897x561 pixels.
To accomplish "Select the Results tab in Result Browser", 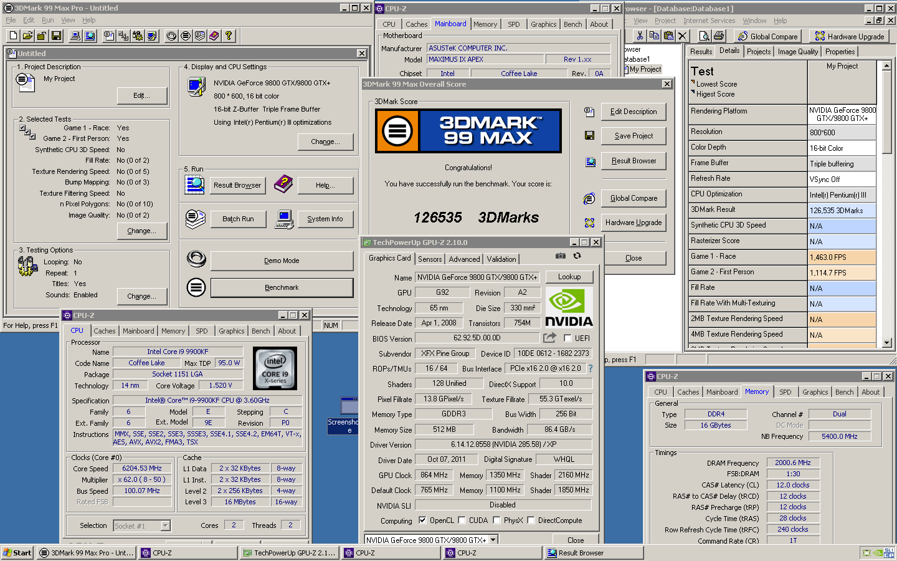I will (x=701, y=52).
